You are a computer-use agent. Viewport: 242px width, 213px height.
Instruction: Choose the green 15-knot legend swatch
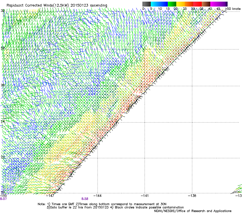[x=172, y=4]
